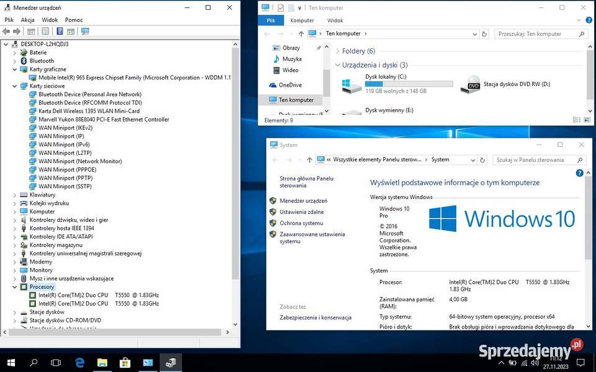This screenshot has width=596, height=372.
Task: Click the scan for hardware changes monitor icon
Action: (85, 32)
